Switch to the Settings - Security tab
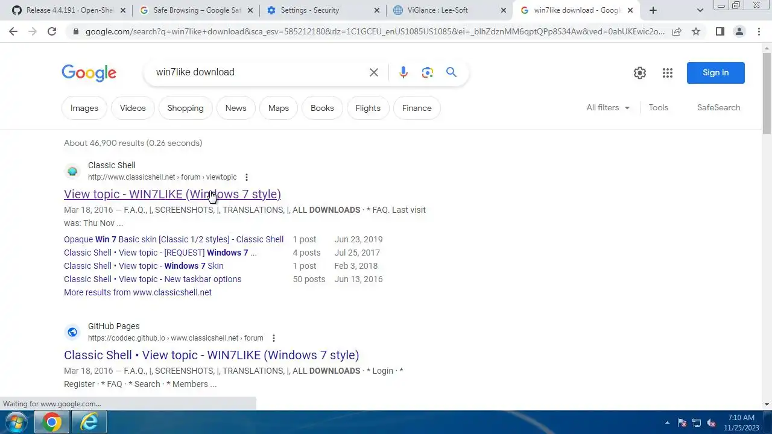 coord(323,10)
